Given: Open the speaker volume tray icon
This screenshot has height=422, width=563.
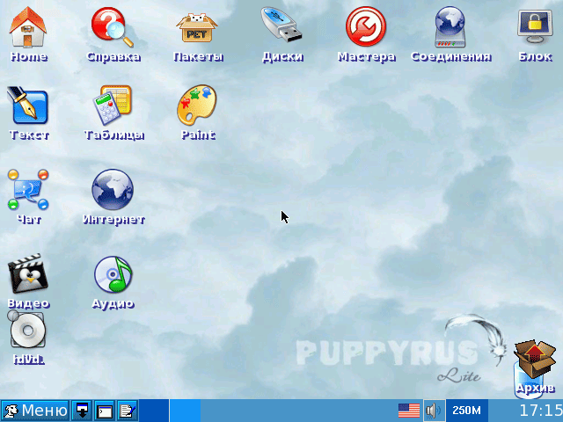Looking at the screenshot, I should pos(434,411).
